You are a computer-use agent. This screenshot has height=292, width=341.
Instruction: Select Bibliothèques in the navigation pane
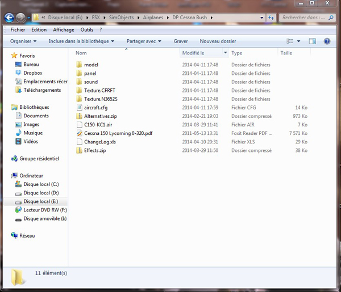[34, 107]
